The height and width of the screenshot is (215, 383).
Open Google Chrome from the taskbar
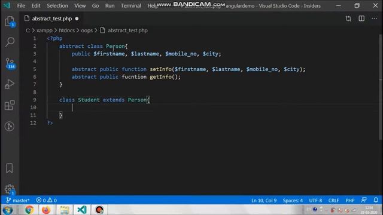[29, 210]
